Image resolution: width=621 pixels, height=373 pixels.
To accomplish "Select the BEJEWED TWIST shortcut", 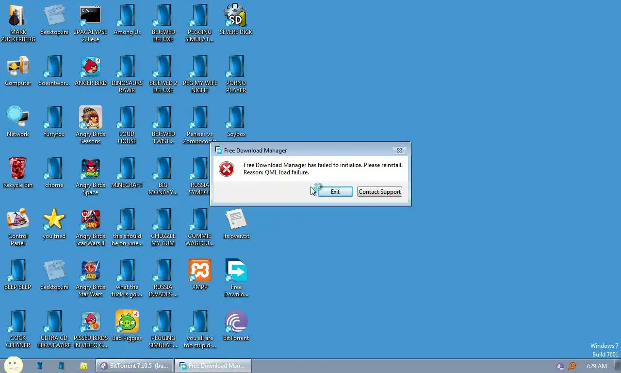I will 163,125.
